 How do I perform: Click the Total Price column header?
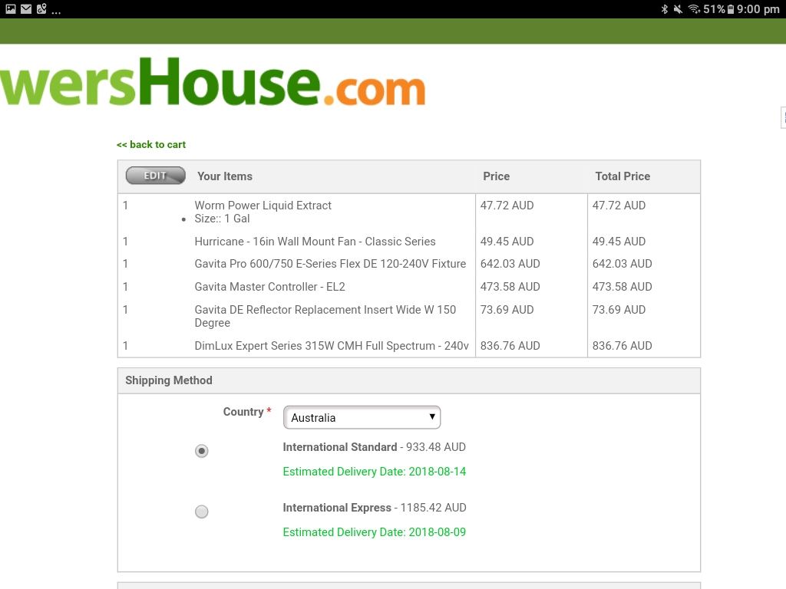(x=623, y=176)
